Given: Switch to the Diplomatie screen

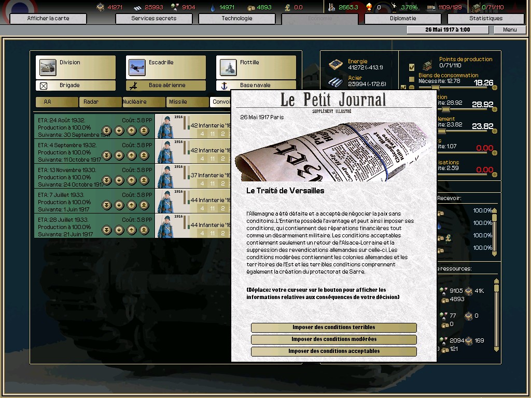Looking at the screenshot, I should (402, 18).
